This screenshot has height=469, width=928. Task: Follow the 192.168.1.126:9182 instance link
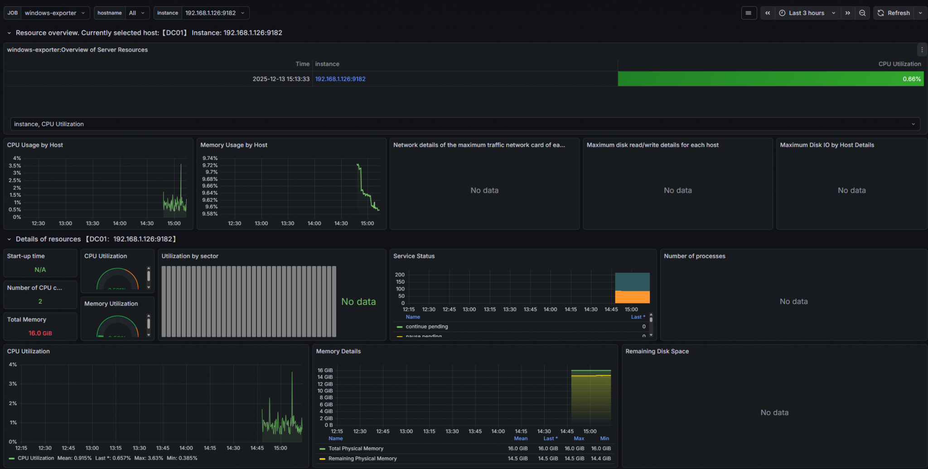tap(340, 79)
